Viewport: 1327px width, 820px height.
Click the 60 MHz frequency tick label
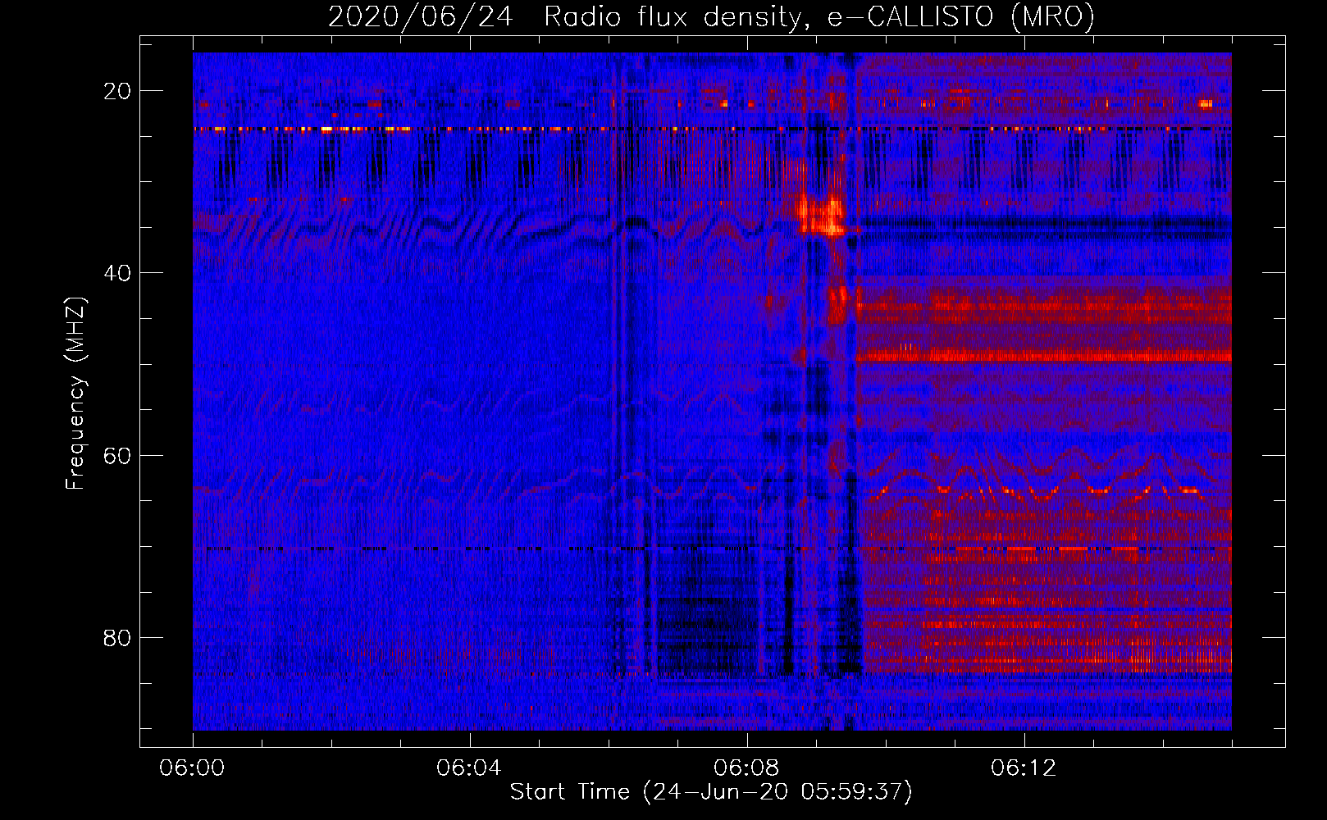pos(117,455)
